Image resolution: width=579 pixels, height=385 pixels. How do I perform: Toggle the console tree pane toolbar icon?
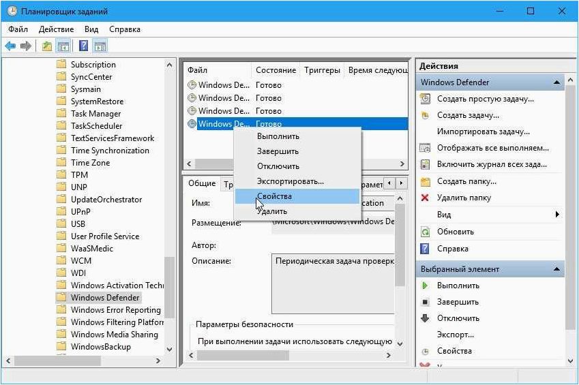click(63, 46)
